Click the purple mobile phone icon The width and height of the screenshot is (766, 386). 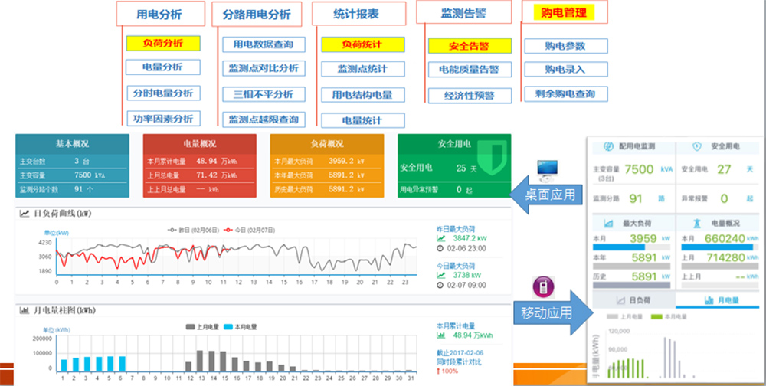(543, 286)
